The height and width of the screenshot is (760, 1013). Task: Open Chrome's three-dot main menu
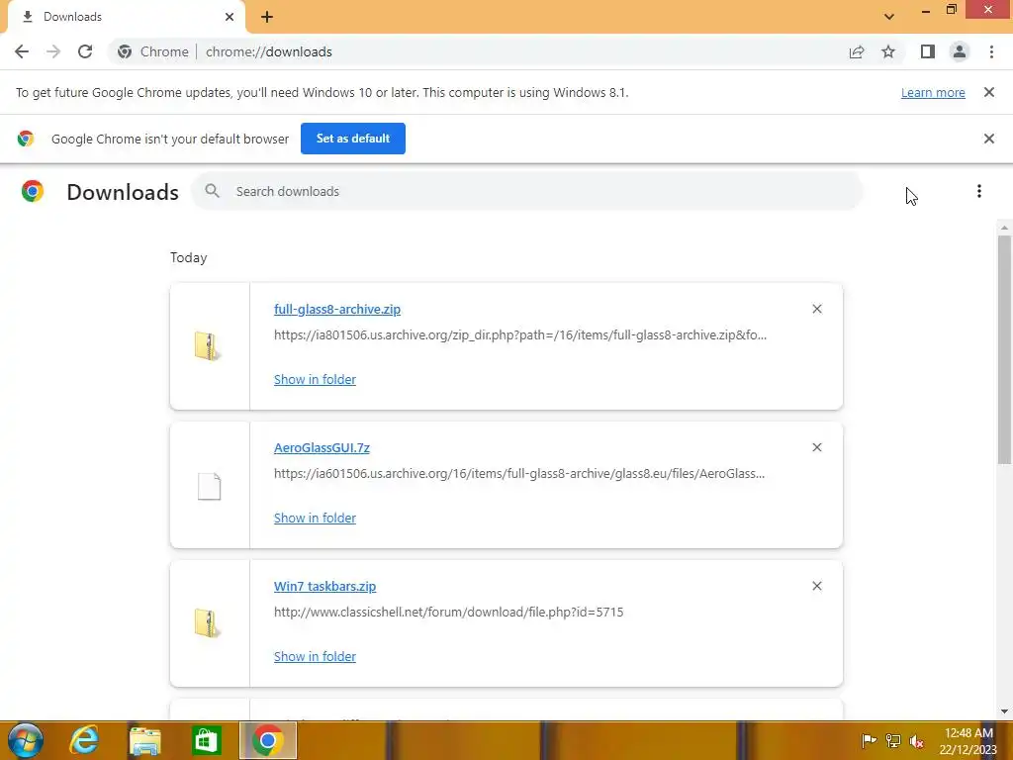click(x=991, y=51)
